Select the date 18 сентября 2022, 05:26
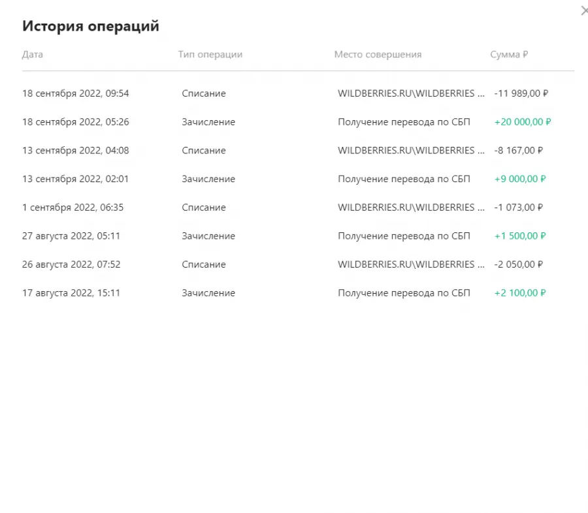Viewport: 588px width, 513px height. pos(75,122)
